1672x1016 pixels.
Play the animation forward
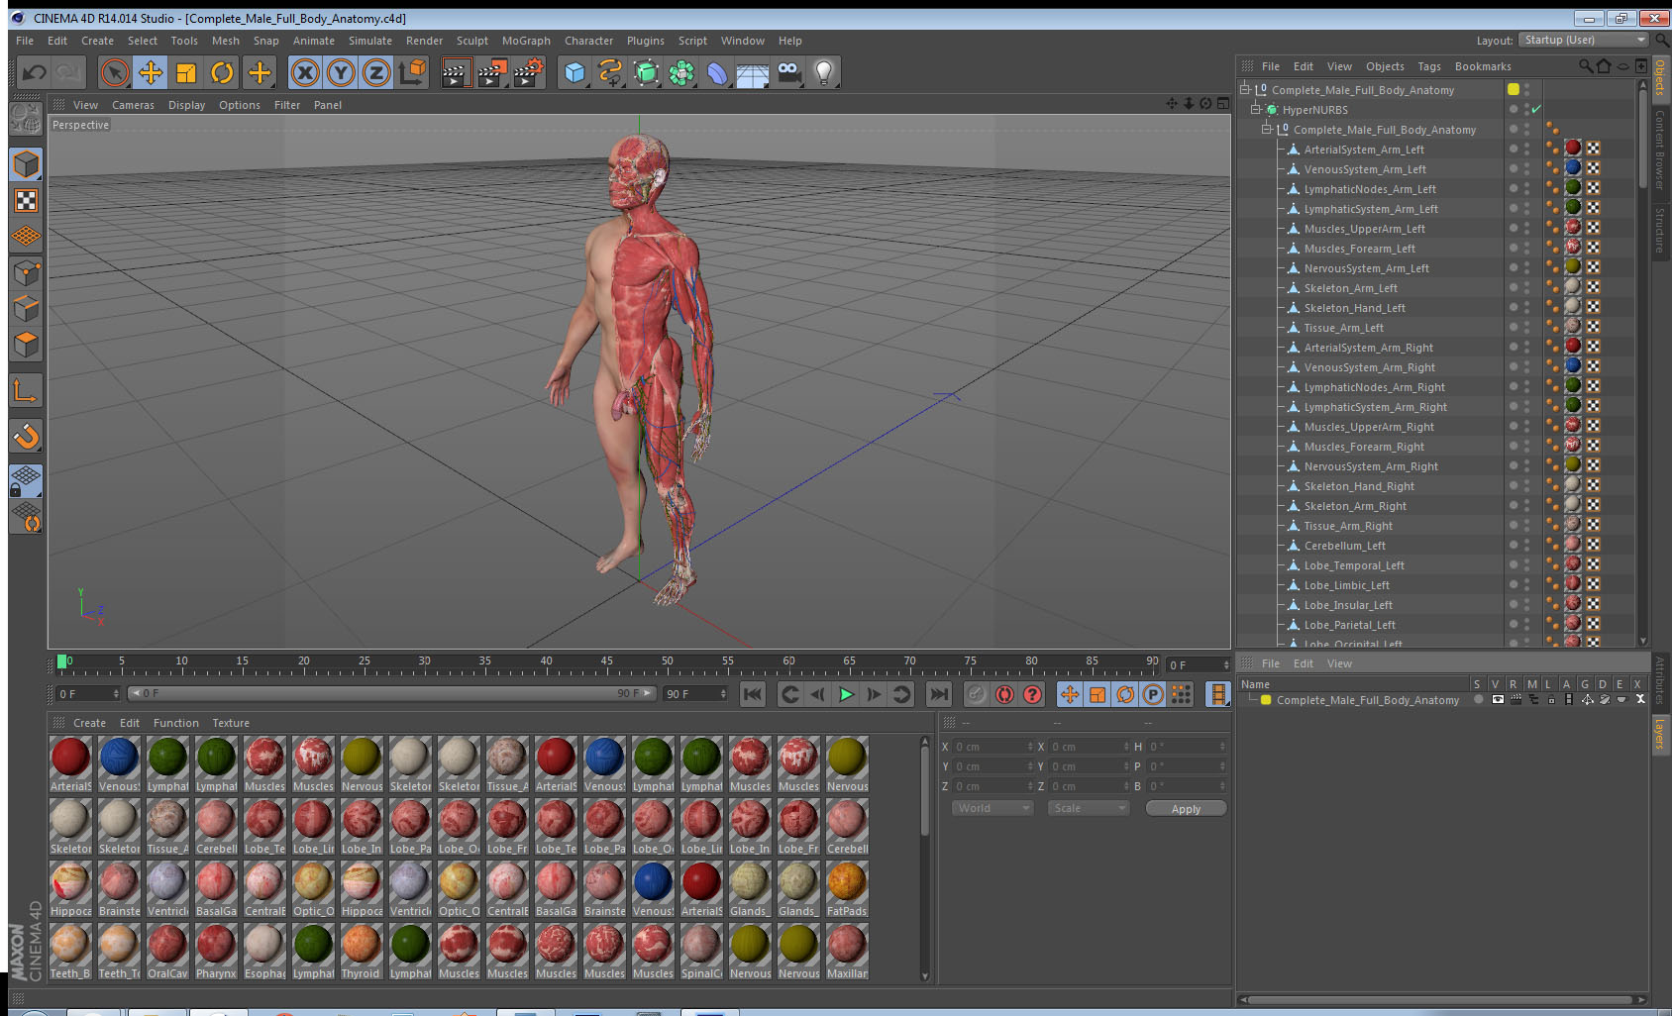pos(846,694)
